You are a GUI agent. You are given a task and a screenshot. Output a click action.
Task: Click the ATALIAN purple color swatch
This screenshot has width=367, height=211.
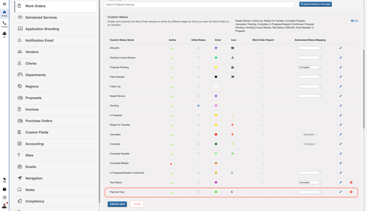click(216, 48)
